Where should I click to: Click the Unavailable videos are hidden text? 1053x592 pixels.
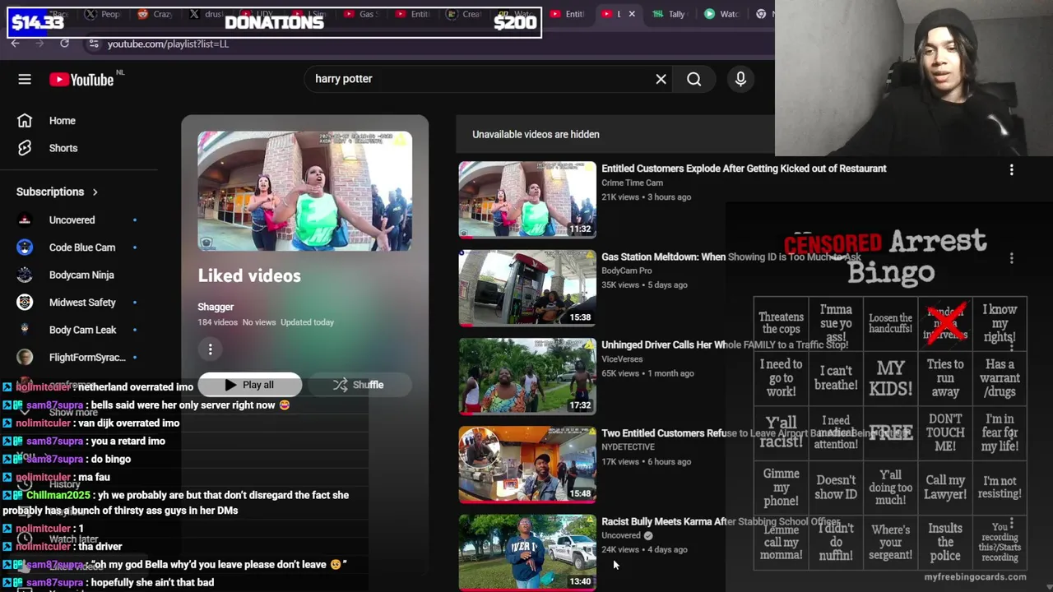(536, 134)
